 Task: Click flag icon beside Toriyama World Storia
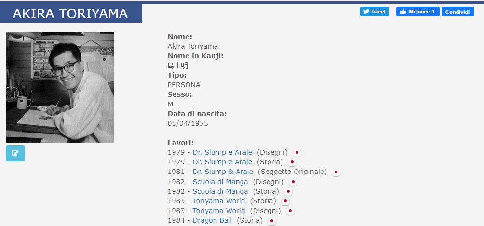click(x=285, y=201)
